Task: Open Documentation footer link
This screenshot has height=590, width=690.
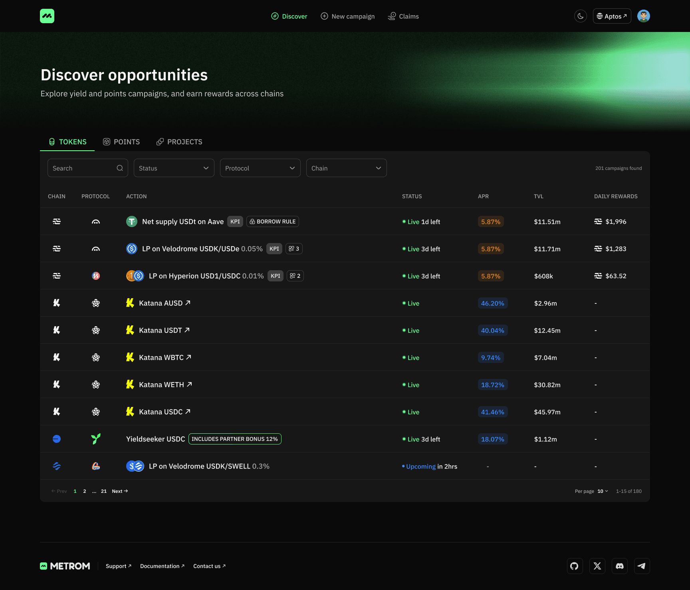Action: [x=163, y=566]
